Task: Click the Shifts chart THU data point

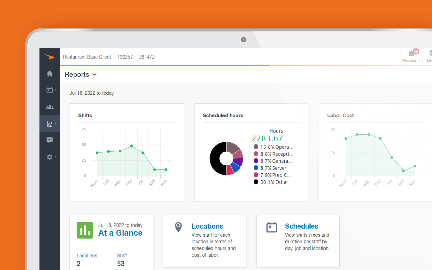Action: (x=132, y=146)
